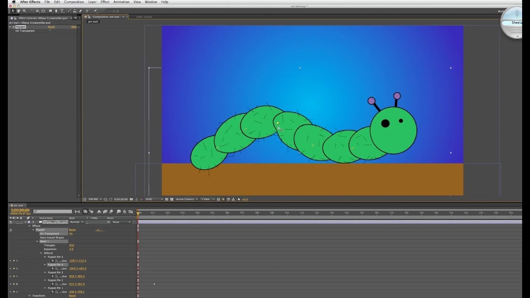Select the Puppet Pin tool
Image resolution: width=530 pixels, height=298 pixels.
[95, 11]
